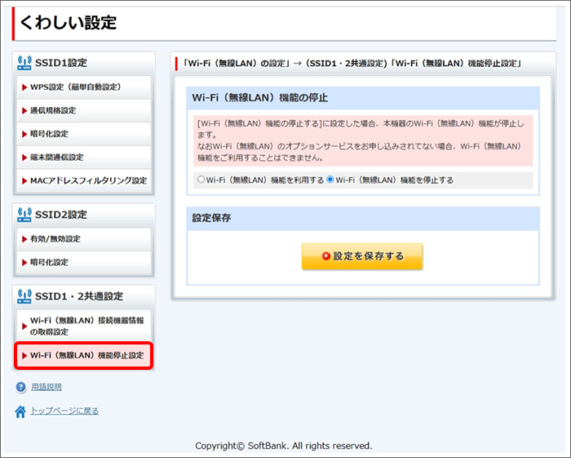
Task: Open Wi-Fi（無線LAN）接続機器情報の取得設定
Action: tap(84, 326)
